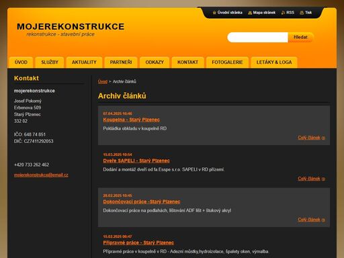This screenshot has height=258, width=344.
Task: Click description Dokončovací práce na podlahách
Action: tap(167, 210)
